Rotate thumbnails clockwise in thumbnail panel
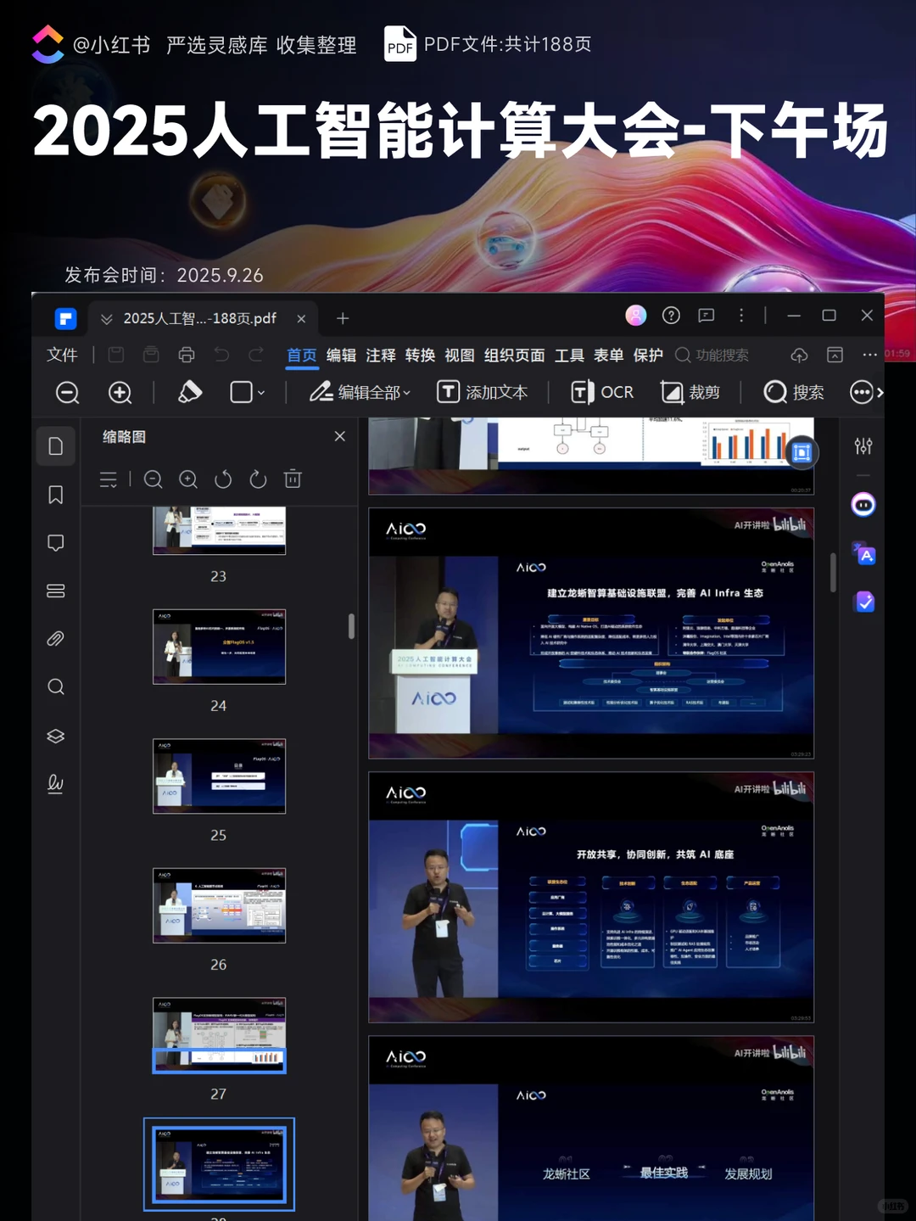 point(258,479)
